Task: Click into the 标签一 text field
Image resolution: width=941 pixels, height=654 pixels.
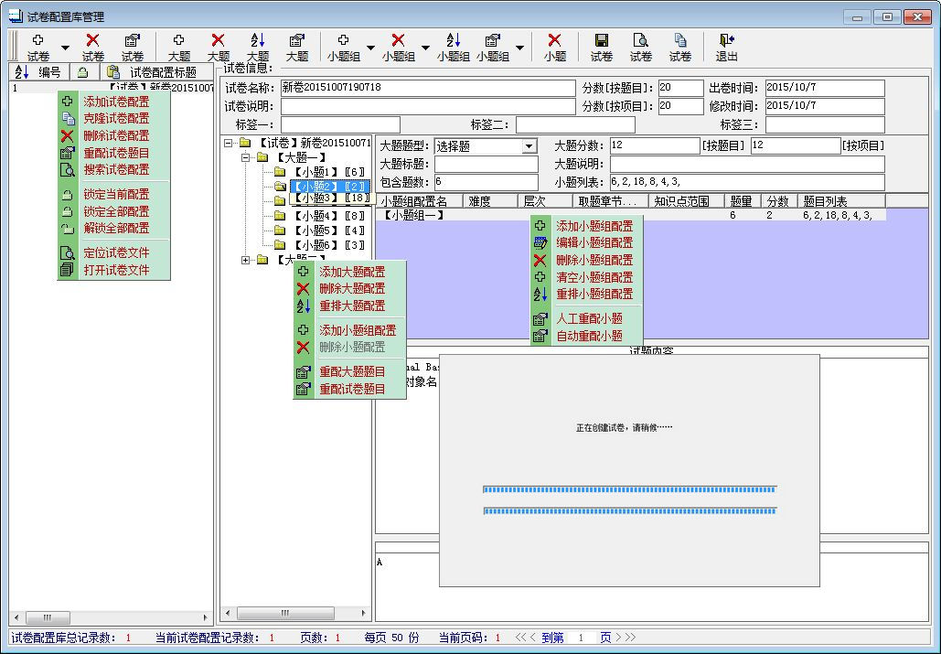Action: click(x=340, y=124)
